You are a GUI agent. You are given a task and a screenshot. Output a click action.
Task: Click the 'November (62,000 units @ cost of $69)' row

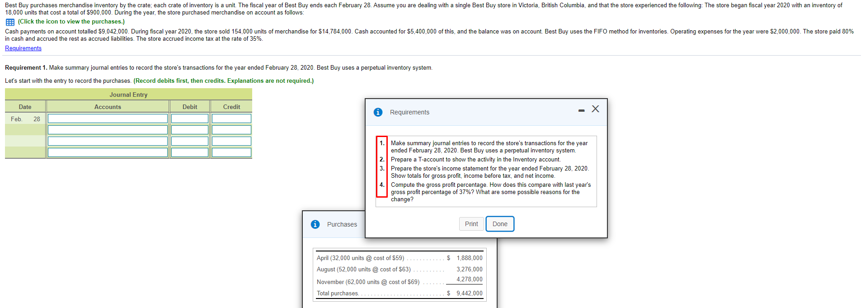tap(368, 282)
